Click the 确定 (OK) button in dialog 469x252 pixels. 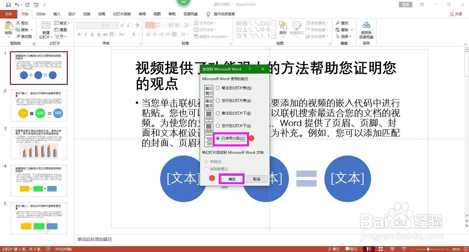[232, 179]
